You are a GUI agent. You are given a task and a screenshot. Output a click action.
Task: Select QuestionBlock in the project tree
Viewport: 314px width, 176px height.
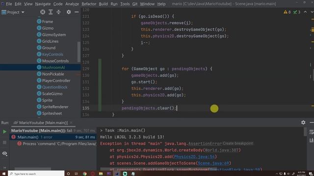click(54, 87)
